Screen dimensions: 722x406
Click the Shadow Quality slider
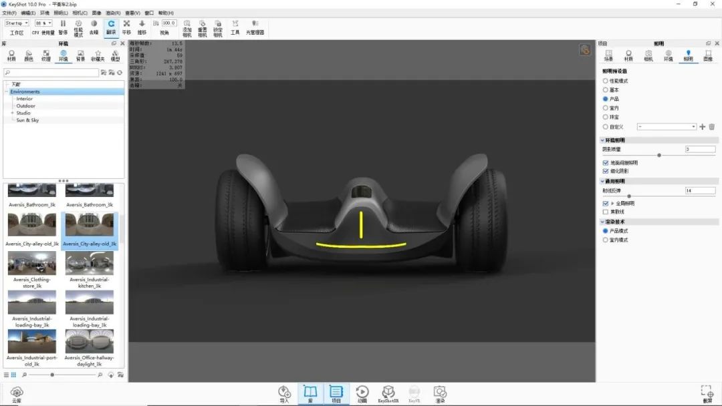click(659, 155)
